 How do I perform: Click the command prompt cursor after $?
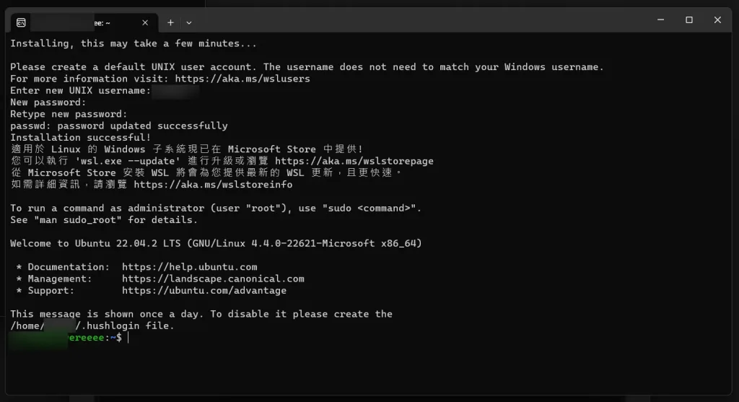point(128,338)
